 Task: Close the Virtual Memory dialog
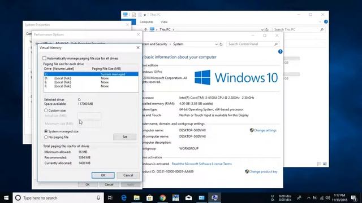138,47
